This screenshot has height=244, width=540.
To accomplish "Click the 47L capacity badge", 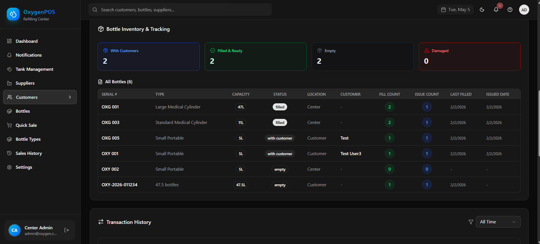I will (241, 107).
